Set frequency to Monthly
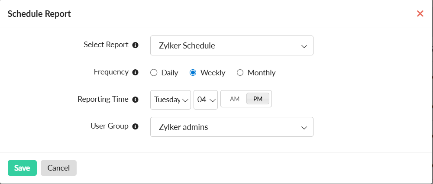433x184 pixels. tap(240, 73)
